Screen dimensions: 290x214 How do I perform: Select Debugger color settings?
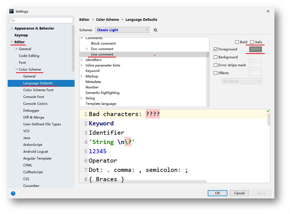click(31, 111)
